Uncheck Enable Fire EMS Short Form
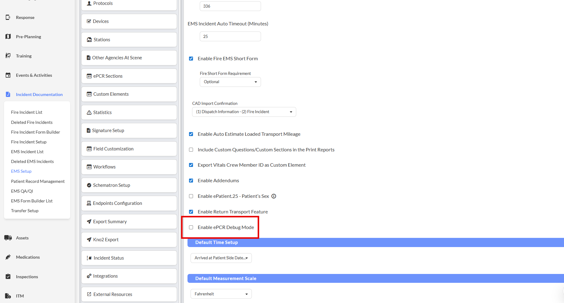Image resolution: width=564 pixels, height=303 pixels. 191,59
